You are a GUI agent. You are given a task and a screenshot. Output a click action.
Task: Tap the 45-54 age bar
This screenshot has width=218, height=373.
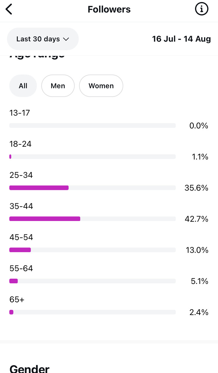(20, 250)
